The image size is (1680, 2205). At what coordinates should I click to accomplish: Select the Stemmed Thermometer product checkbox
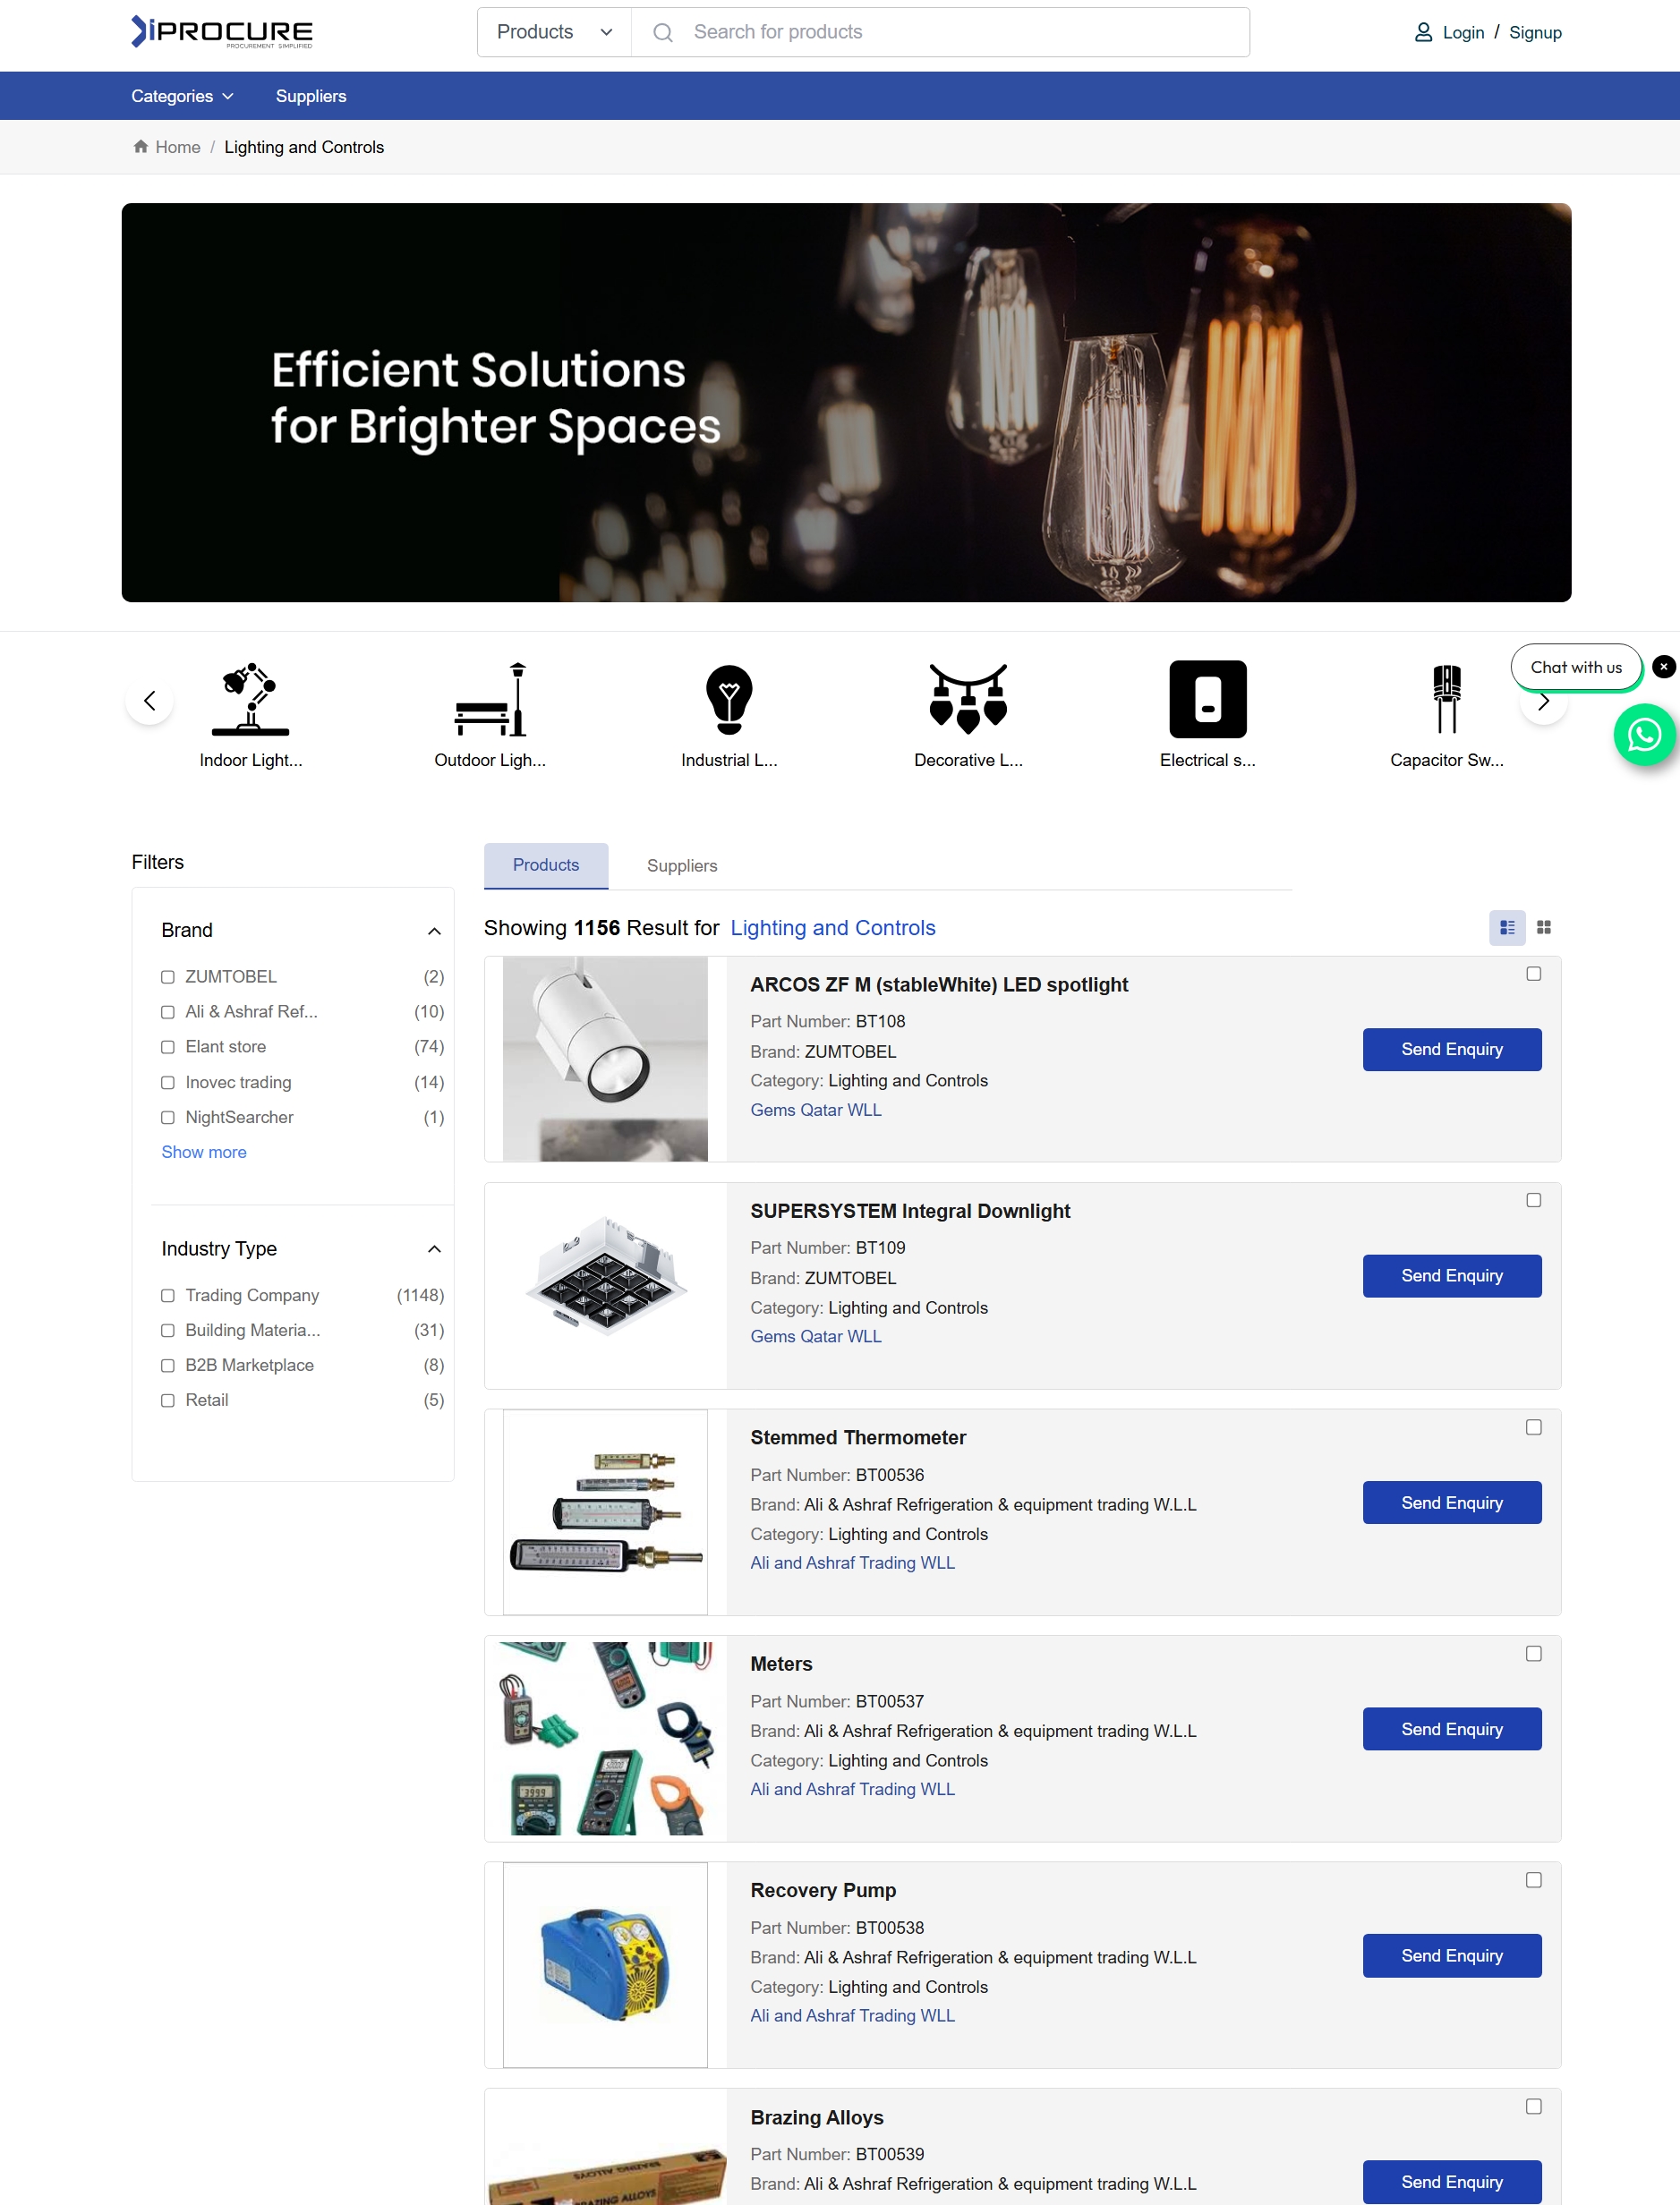pos(1534,1427)
